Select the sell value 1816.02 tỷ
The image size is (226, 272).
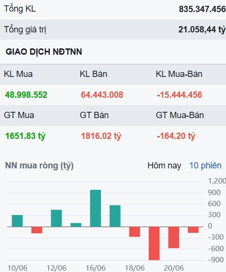point(101,136)
